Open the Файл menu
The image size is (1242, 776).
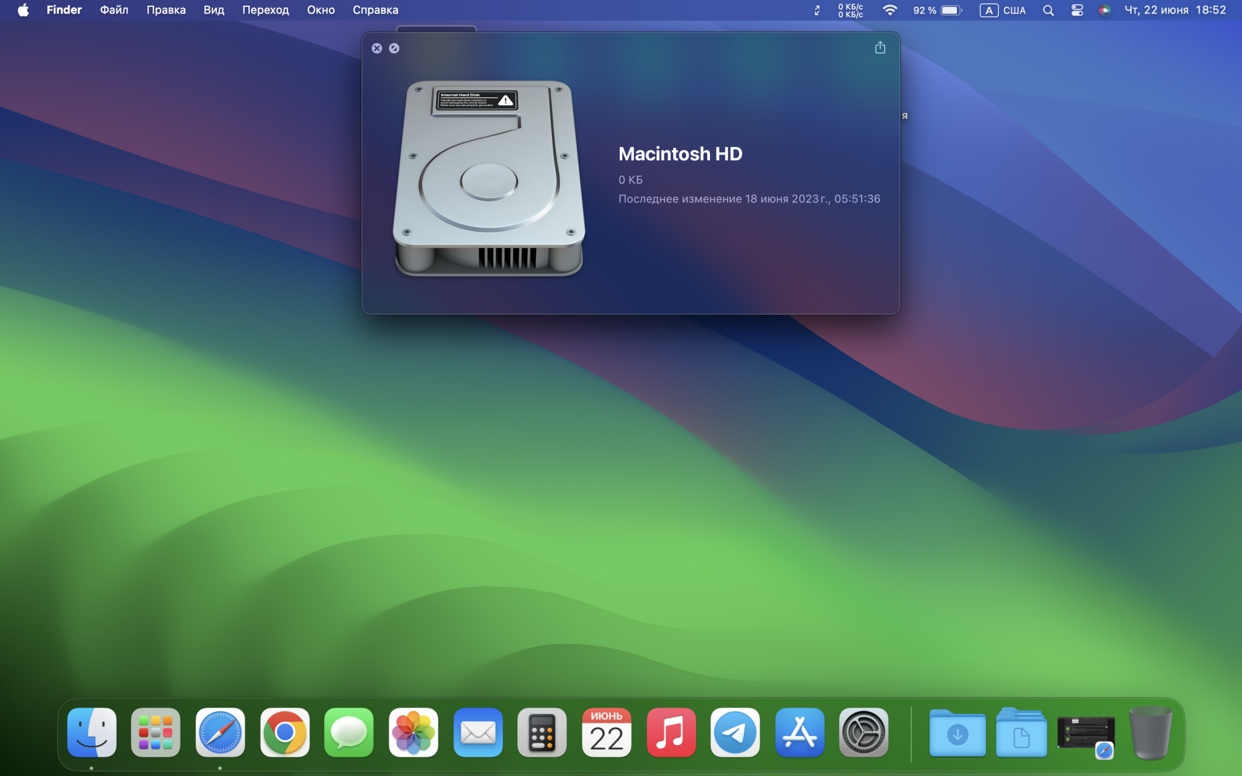(x=114, y=10)
